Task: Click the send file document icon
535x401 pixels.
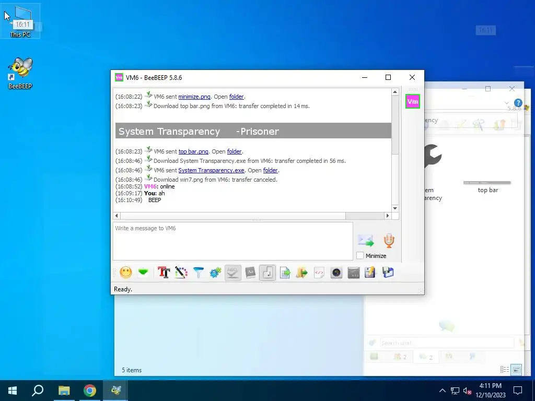Action: (285, 273)
